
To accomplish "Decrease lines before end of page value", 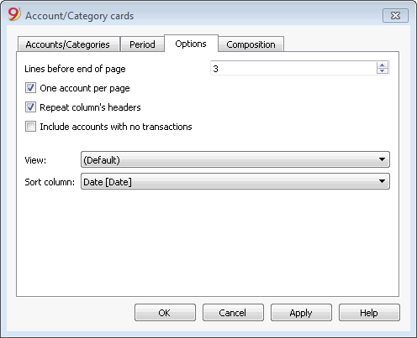I will 383,71.
